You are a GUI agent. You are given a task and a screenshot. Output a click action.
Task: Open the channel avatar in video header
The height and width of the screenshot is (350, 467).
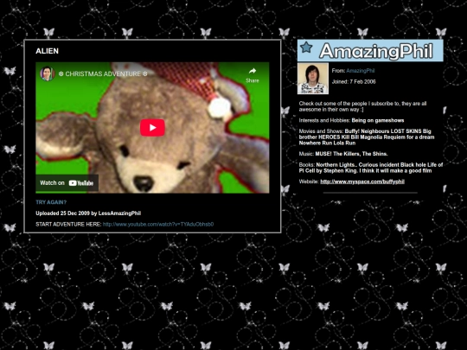(x=48, y=73)
